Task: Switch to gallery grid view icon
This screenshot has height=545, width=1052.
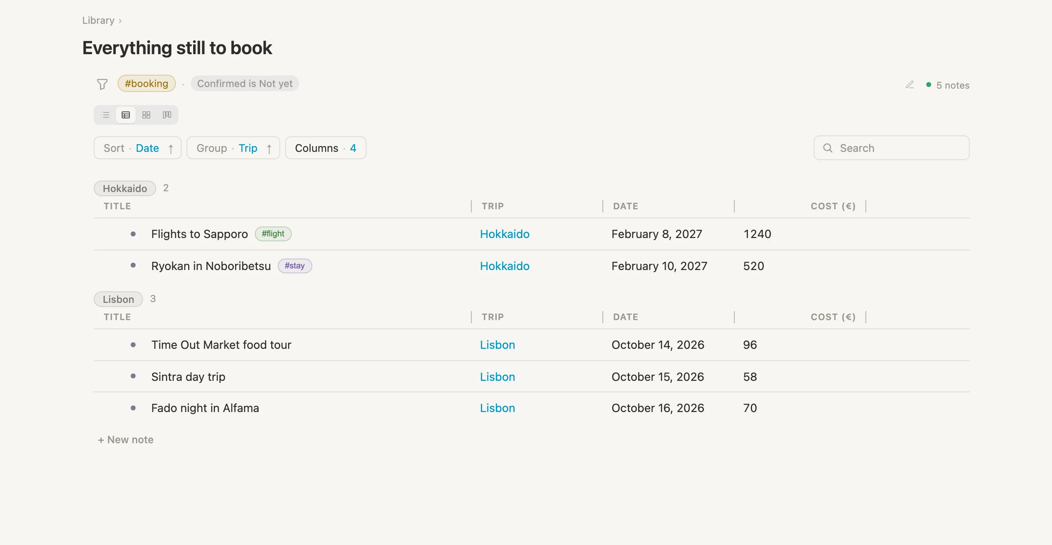Action: pos(146,115)
